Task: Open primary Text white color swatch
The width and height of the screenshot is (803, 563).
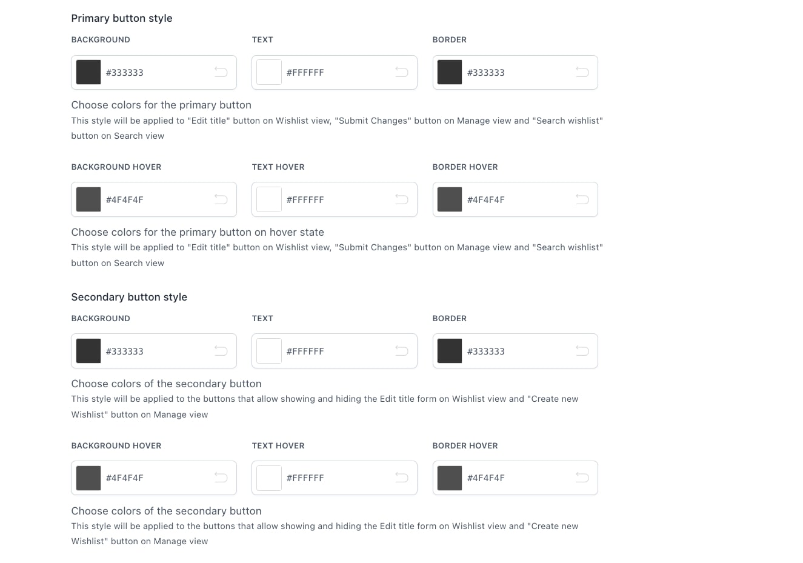Action: point(269,72)
